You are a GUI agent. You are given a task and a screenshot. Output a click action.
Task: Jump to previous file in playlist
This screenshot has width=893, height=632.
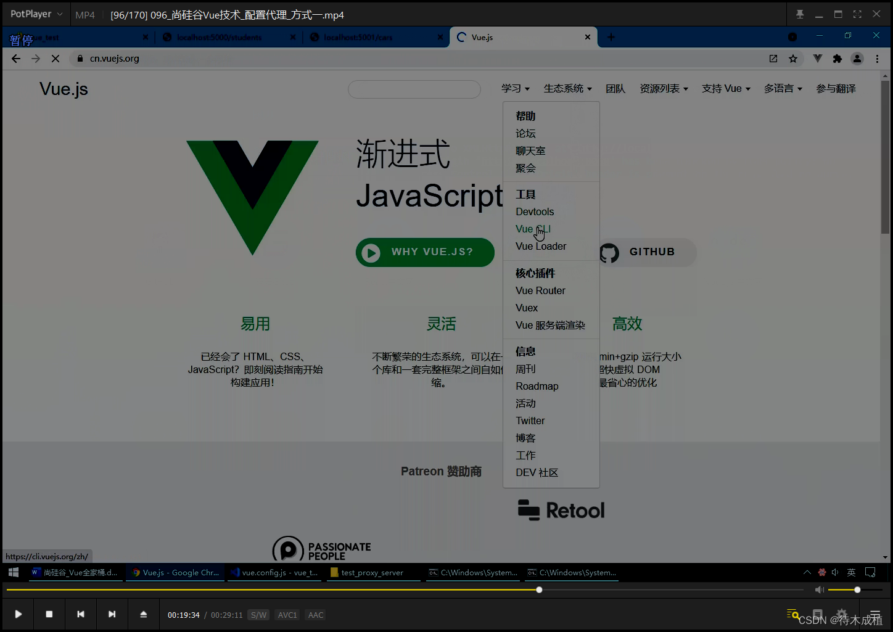pyautogui.click(x=81, y=614)
